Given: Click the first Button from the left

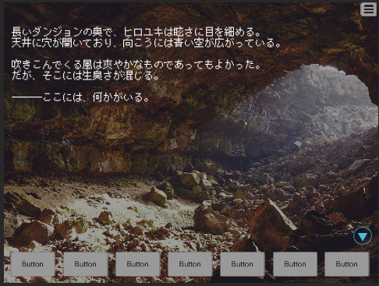Looking at the screenshot, I should tap(33, 264).
